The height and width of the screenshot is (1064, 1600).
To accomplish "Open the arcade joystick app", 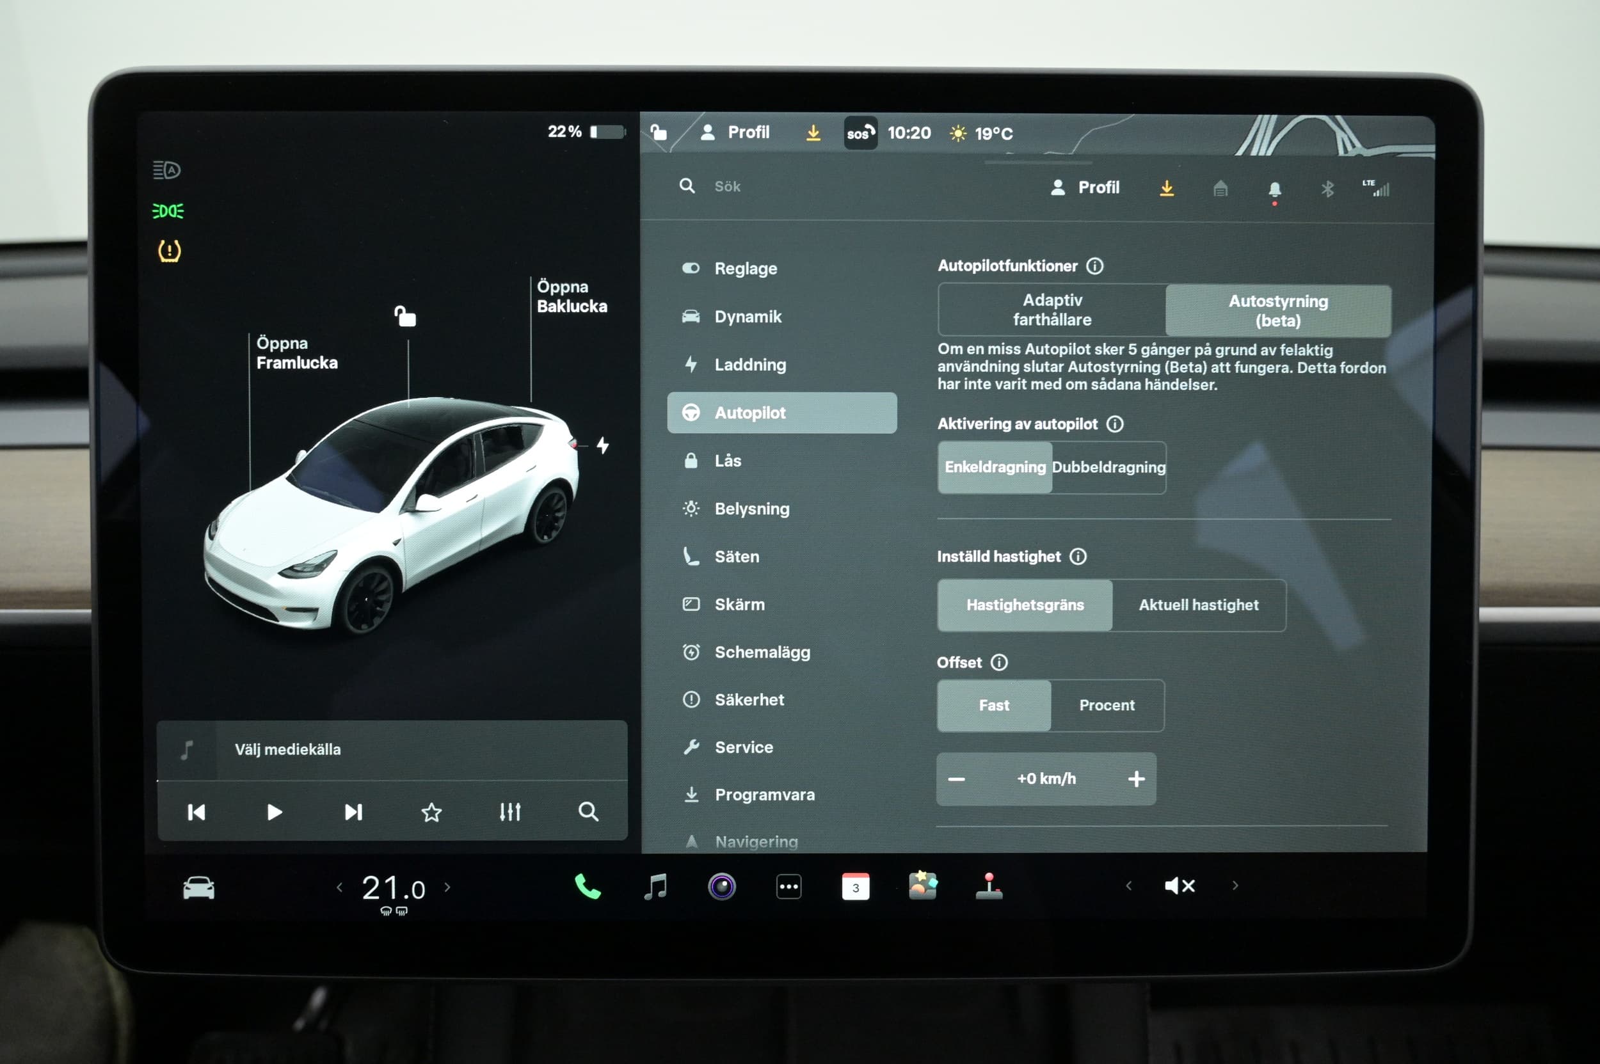I will pos(989,885).
